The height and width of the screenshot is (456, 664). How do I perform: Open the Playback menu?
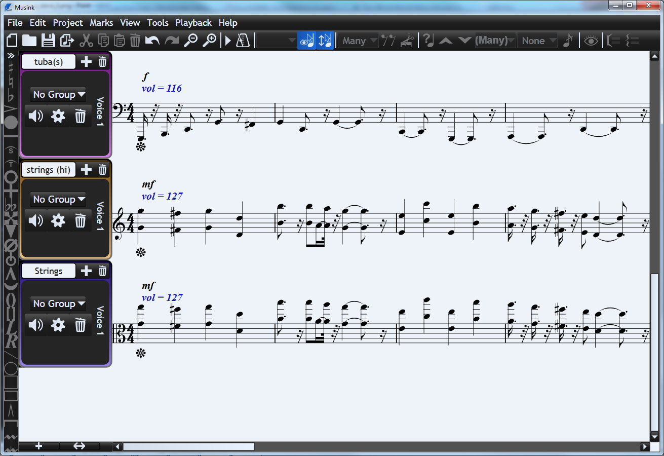pos(193,23)
